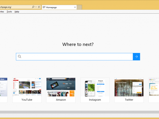Click the horizontal scrollbar at page bottom

pyautogui.click(x=79, y=112)
